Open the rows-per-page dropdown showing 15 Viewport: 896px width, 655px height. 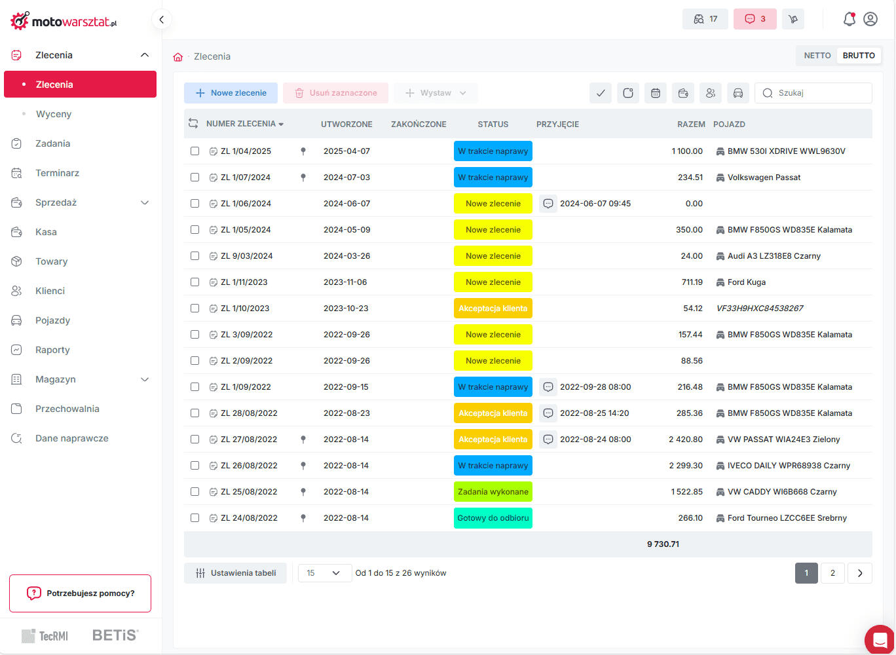324,573
